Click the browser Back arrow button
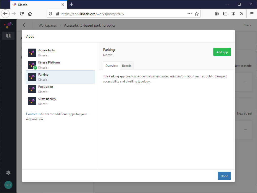257x193 pixels. pyautogui.click(x=5, y=14)
